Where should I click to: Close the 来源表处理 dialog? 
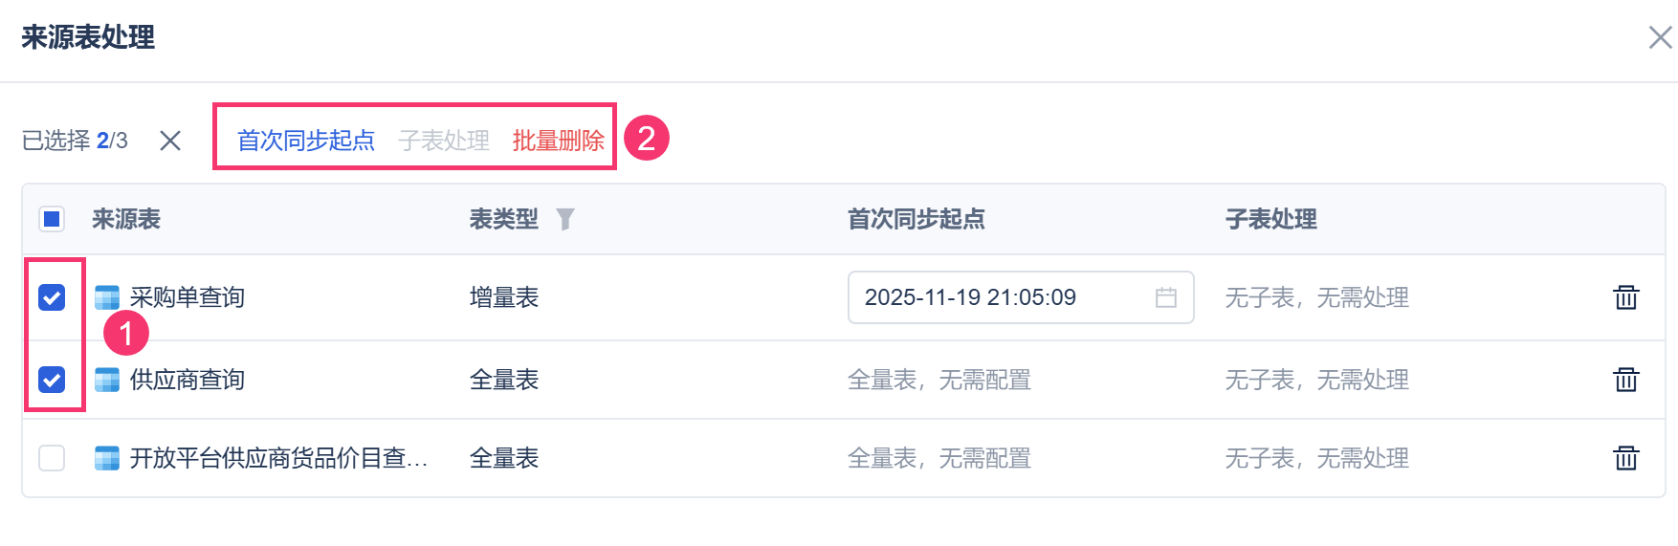point(1660,37)
